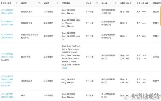Open trial NCT04957550 link
Image resolution: width=161 pixels, height=101 pixels.
7,21
